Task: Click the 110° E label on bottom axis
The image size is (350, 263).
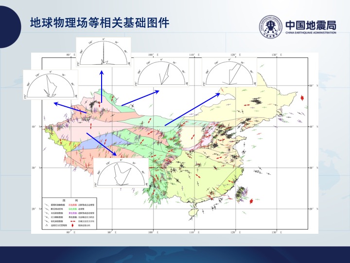Action: click(194, 232)
